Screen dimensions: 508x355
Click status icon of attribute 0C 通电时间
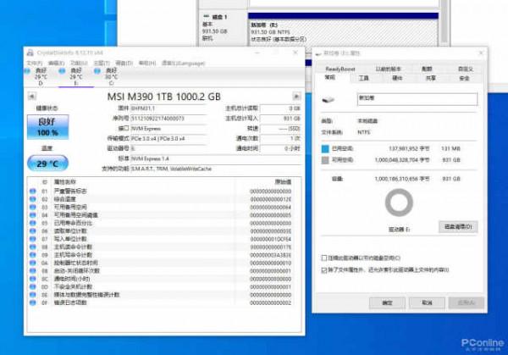point(32,279)
